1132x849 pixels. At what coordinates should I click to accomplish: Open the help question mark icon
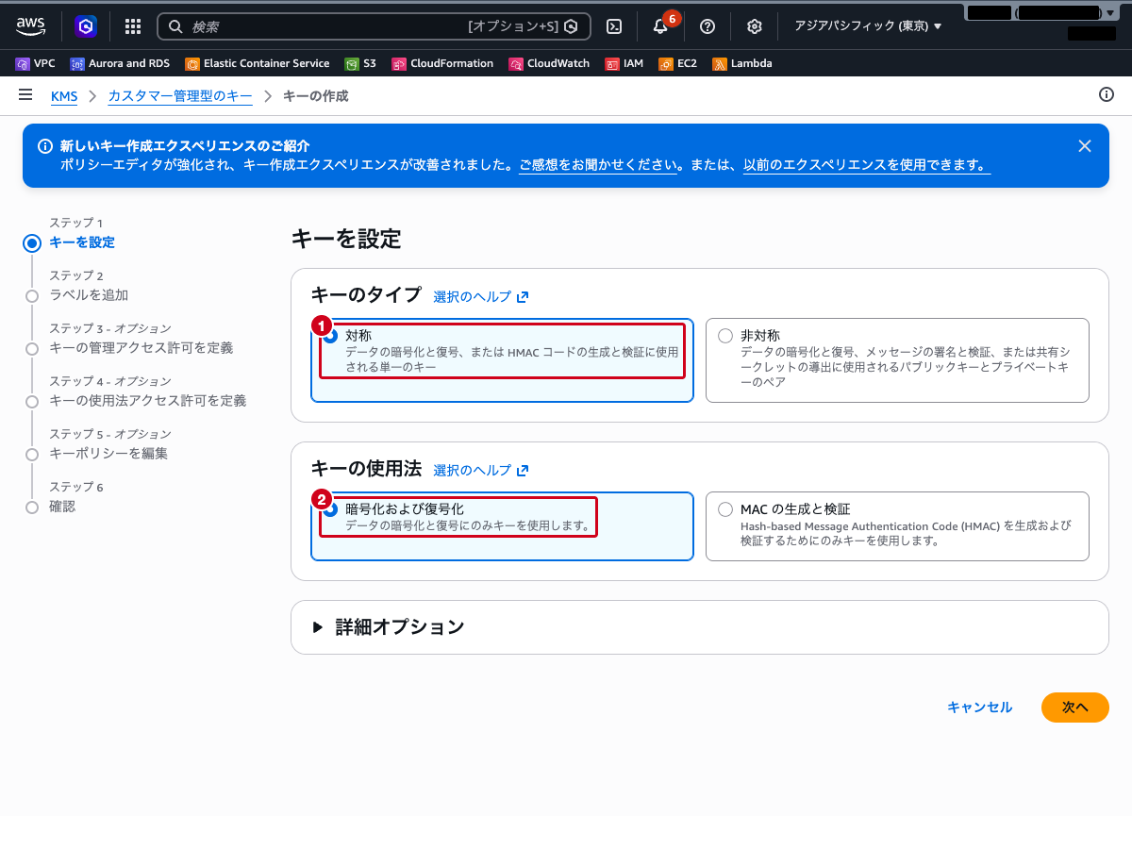(707, 26)
